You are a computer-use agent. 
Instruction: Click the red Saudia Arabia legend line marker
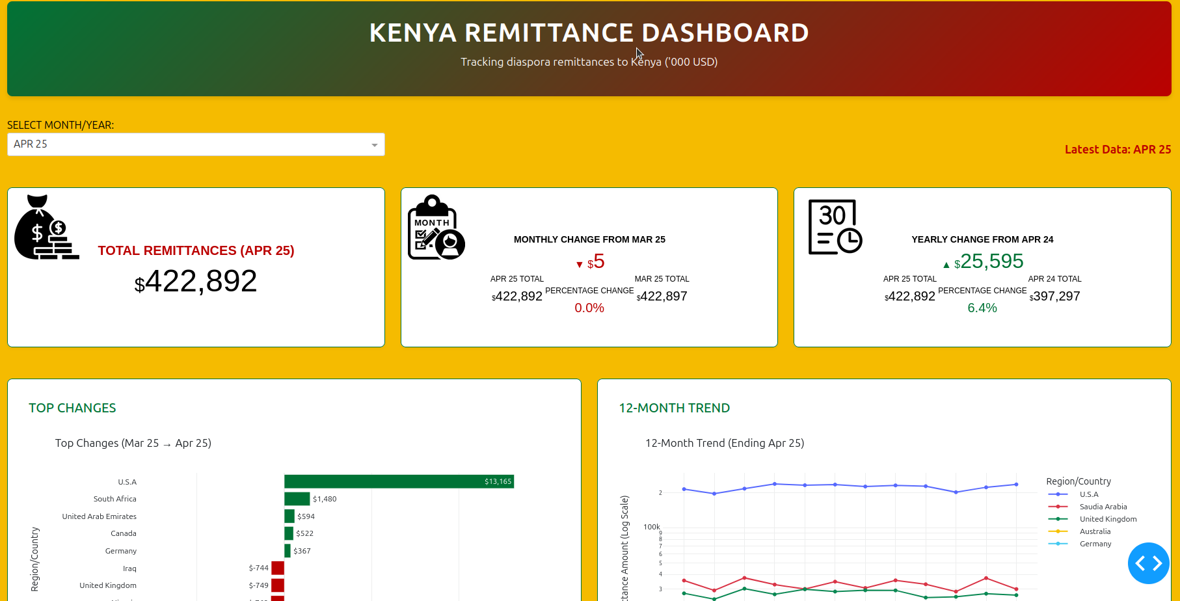[x=1058, y=507]
